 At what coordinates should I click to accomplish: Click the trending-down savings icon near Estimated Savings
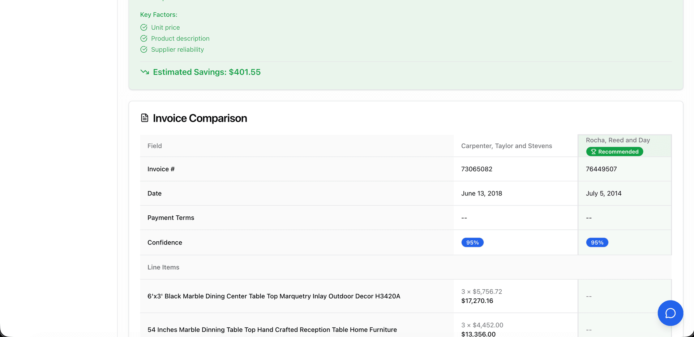(x=144, y=72)
